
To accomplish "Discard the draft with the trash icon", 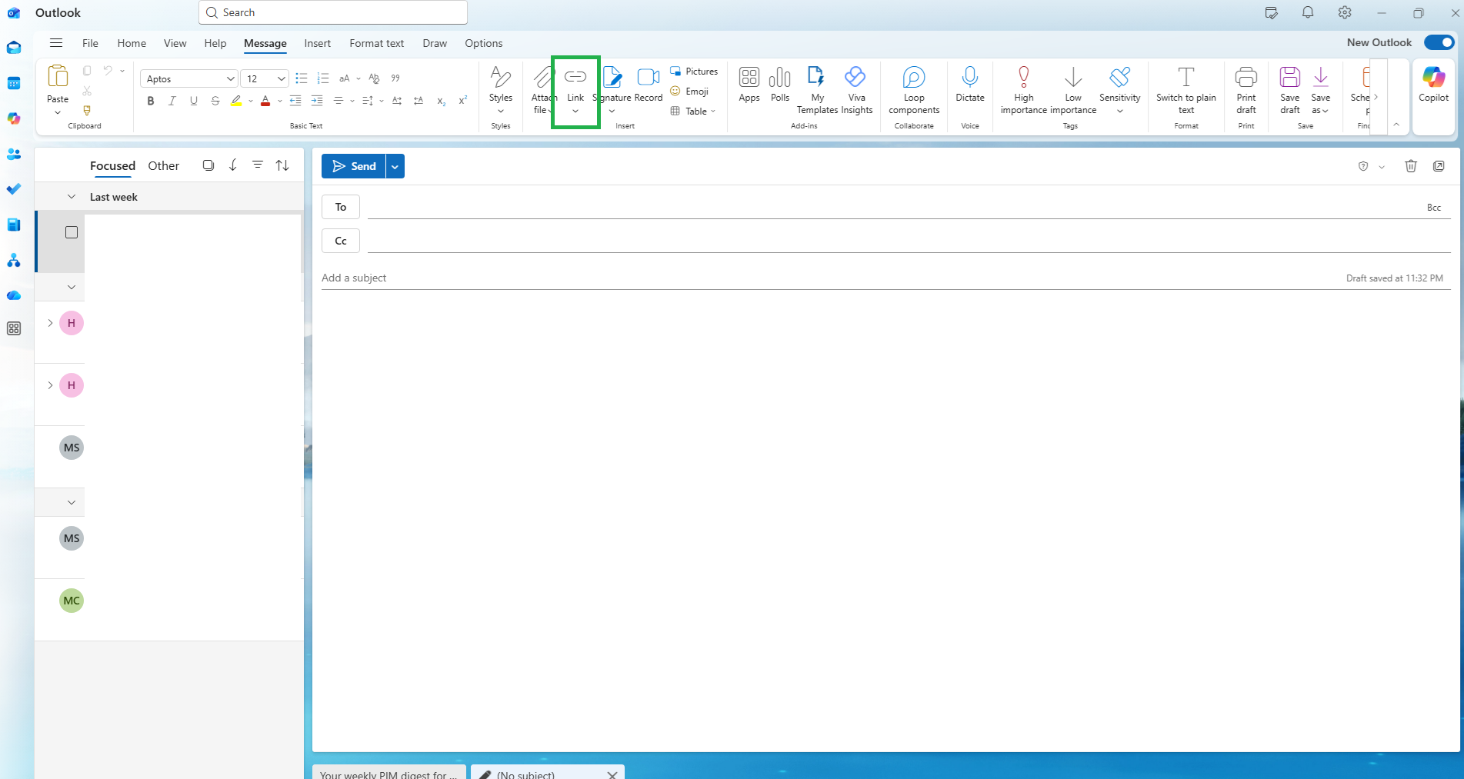I will (x=1411, y=166).
